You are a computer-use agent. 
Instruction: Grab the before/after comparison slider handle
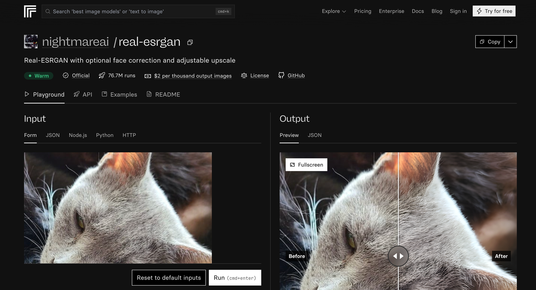(x=398, y=256)
